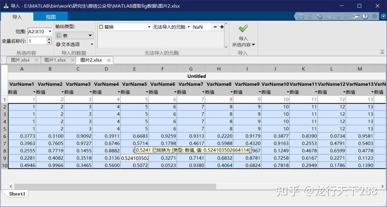The height and width of the screenshot is (207, 387).
Task: Click cell containing 0.8882
Action: click(x=106, y=151)
